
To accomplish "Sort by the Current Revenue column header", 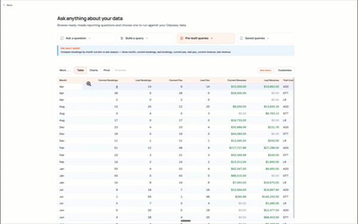I will tap(236, 80).
